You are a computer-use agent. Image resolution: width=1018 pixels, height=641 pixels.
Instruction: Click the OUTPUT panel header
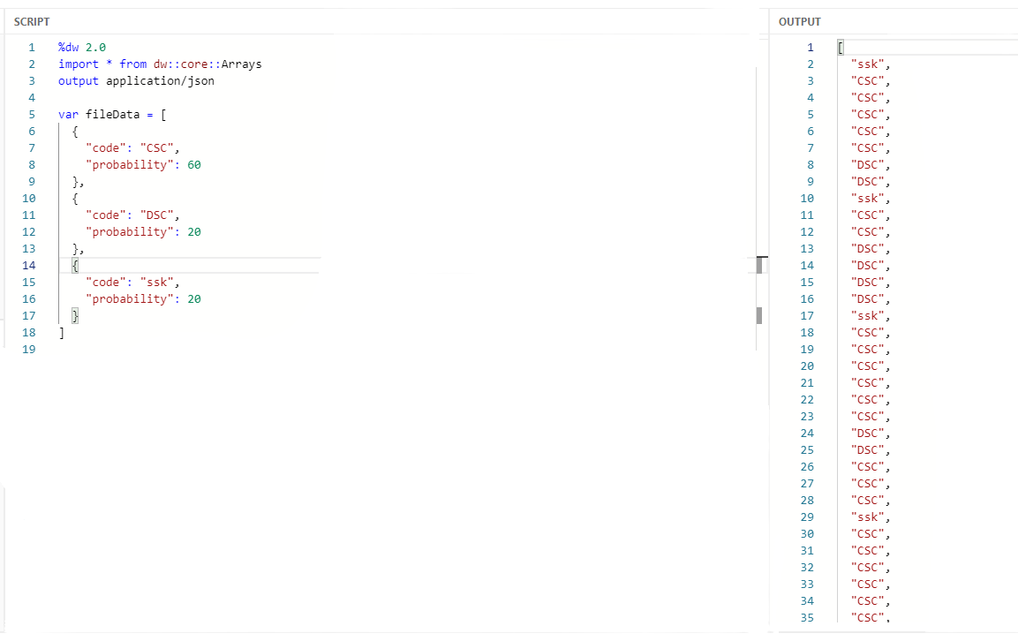point(797,21)
